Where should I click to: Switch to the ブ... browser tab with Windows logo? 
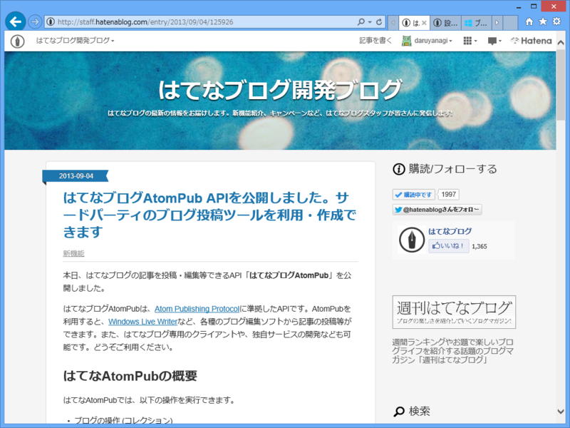(x=477, y=23)
